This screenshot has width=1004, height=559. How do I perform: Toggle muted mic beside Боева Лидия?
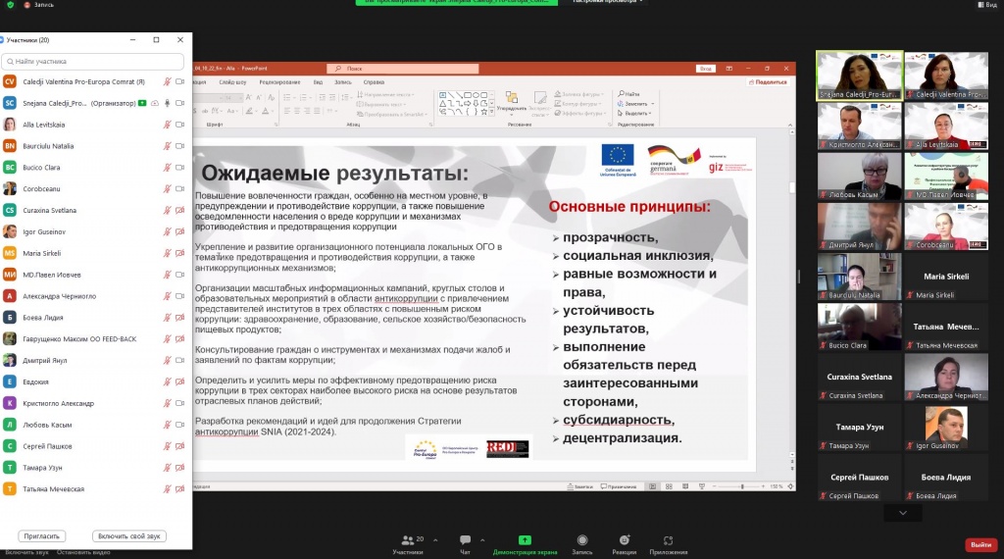pos(167,318)
